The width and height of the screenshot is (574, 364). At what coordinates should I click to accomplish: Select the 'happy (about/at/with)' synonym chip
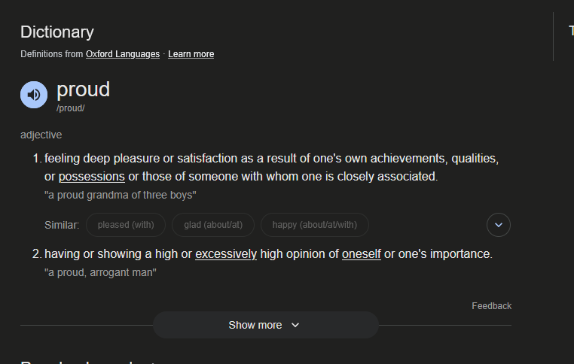coord(314,225)
